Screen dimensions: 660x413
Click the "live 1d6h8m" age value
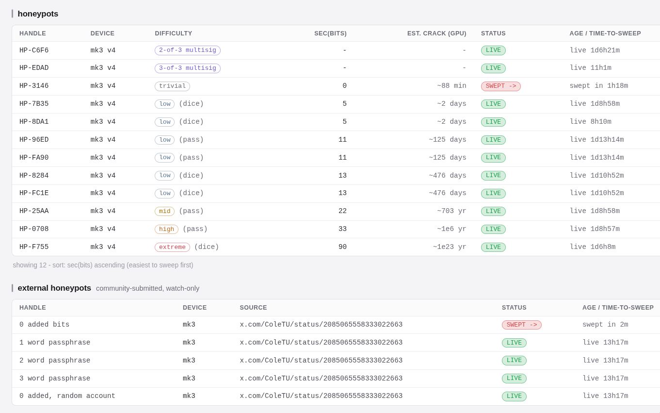593,247
